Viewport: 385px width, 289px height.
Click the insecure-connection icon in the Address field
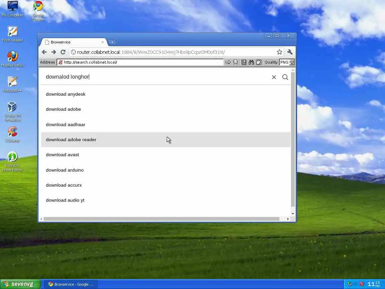[x=60, y=62]
